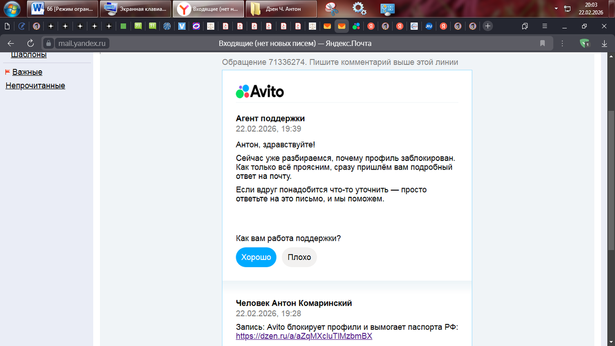
Task: Click the 'Обращение 71336274' header line
Action: (x=340, y=63)
